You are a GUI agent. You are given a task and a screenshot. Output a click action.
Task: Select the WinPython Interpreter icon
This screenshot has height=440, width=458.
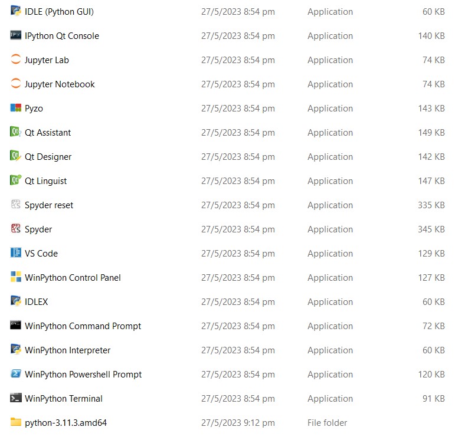pos(16,350)
